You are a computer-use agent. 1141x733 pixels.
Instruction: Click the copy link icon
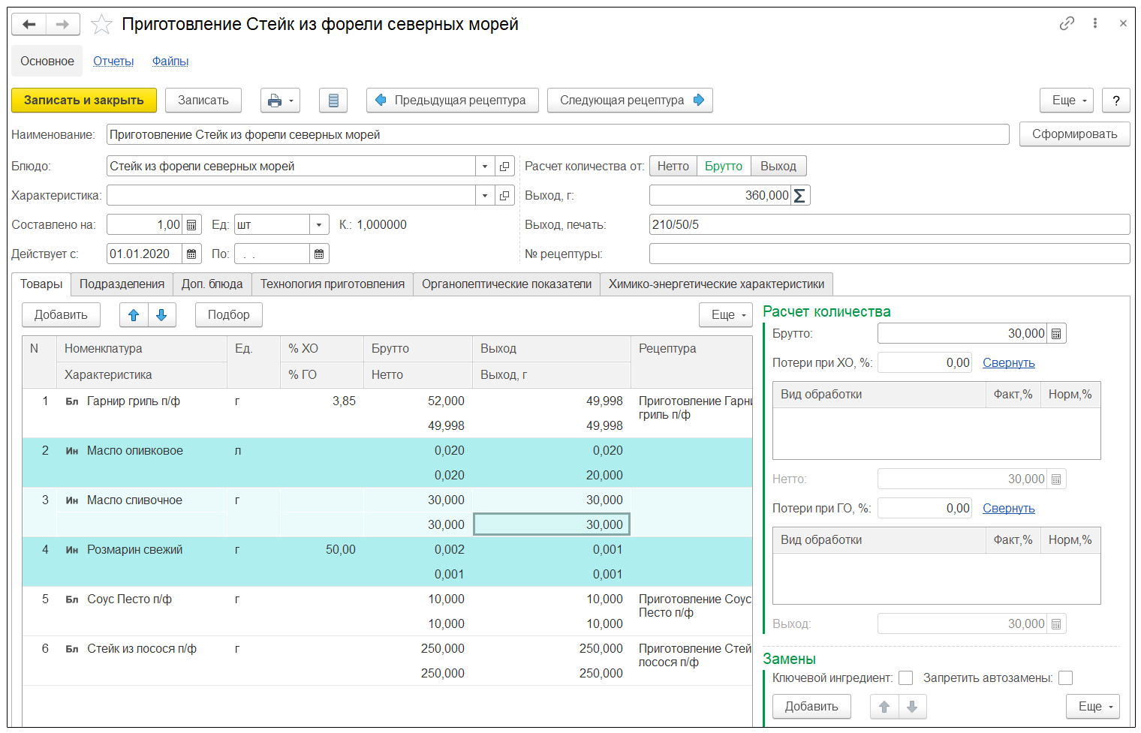(x=1067, y=24)
